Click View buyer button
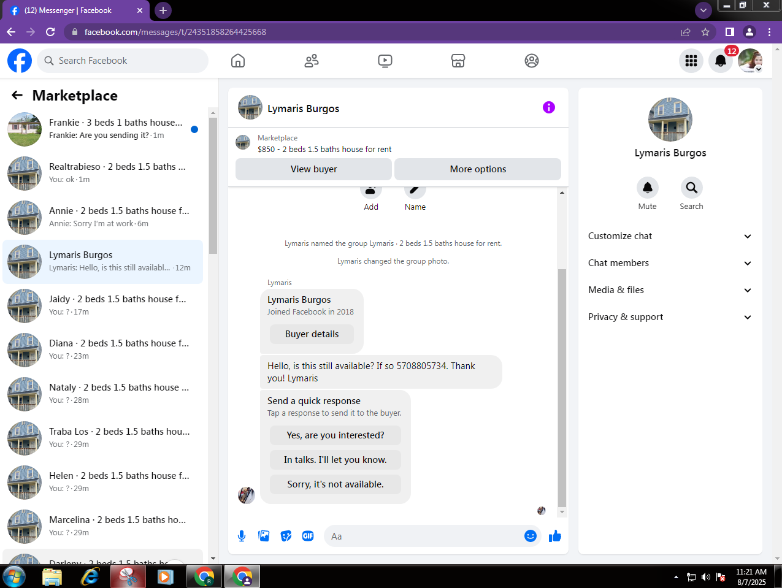 click(x=313, y=169)
